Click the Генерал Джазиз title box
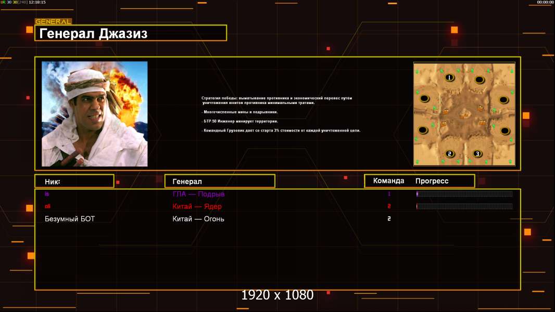 tap(131, 33)
